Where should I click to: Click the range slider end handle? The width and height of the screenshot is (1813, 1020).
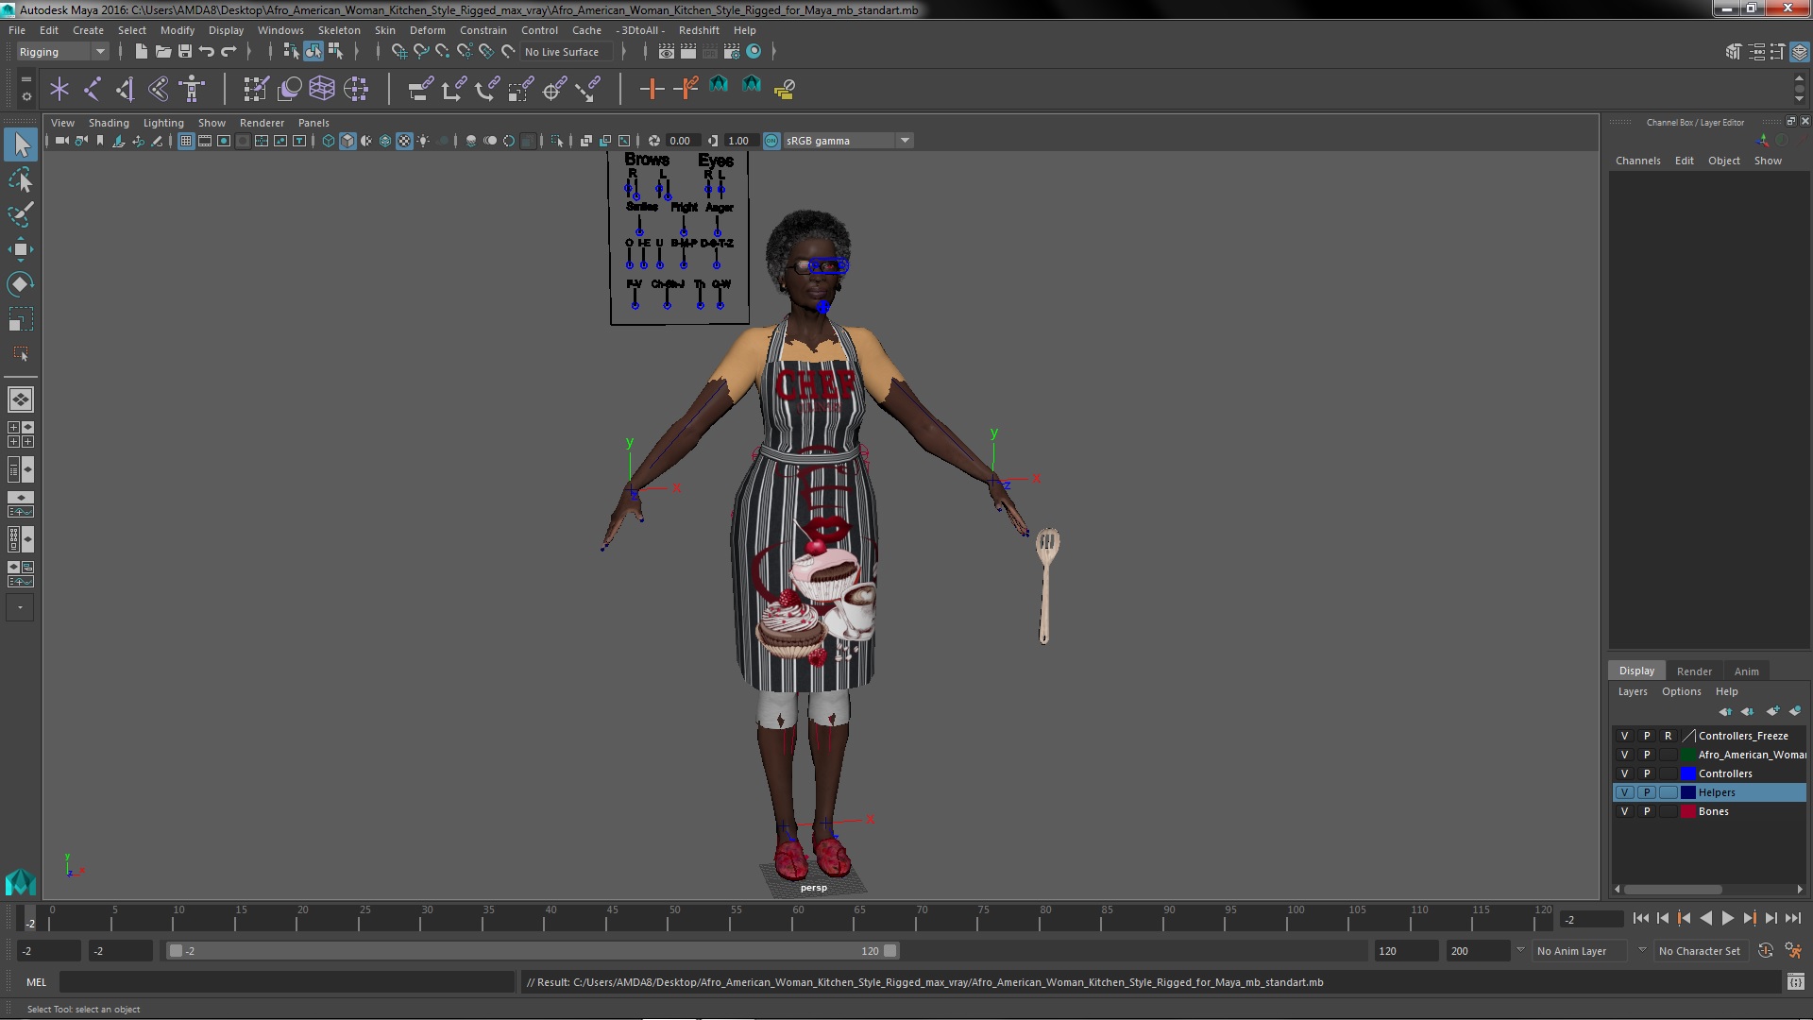[x=890, y=951]
